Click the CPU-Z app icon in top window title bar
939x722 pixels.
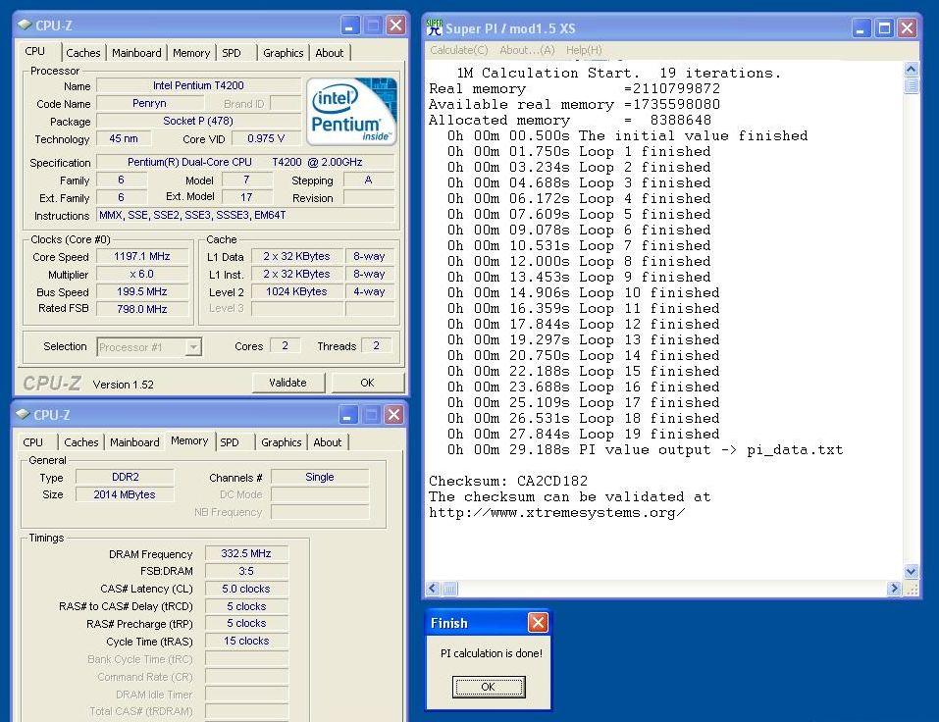pos(25,25)
